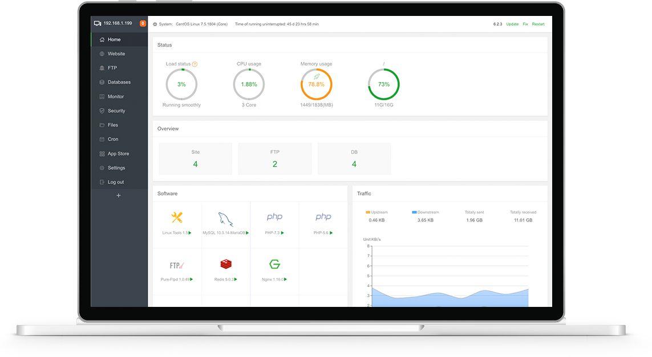Screen dimensions: 652x357
Task: Click the disk usage 73% gauge
Action: (x=384, y=84)
